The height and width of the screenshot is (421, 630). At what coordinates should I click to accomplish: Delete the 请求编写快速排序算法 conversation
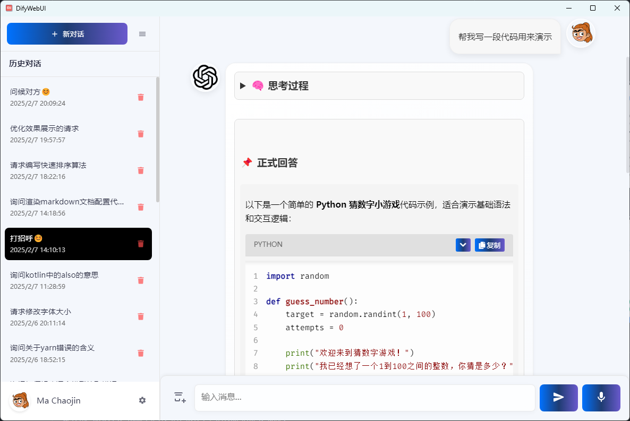[x=141, y=170]
